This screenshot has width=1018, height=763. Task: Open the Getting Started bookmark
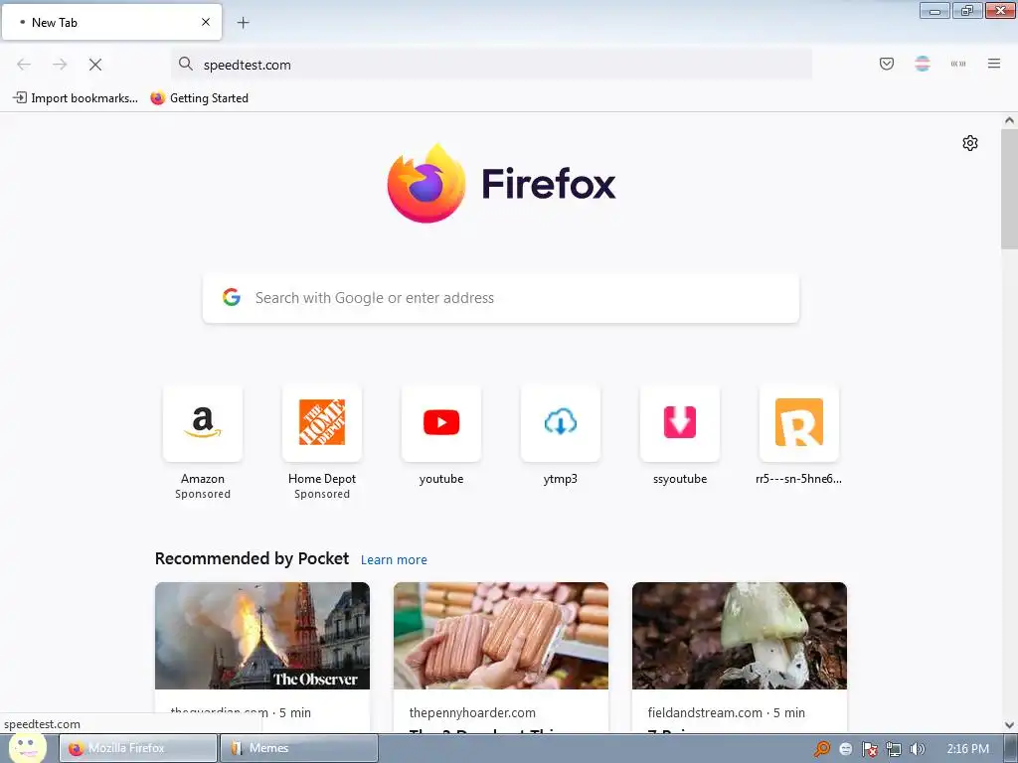coord(199,98)
